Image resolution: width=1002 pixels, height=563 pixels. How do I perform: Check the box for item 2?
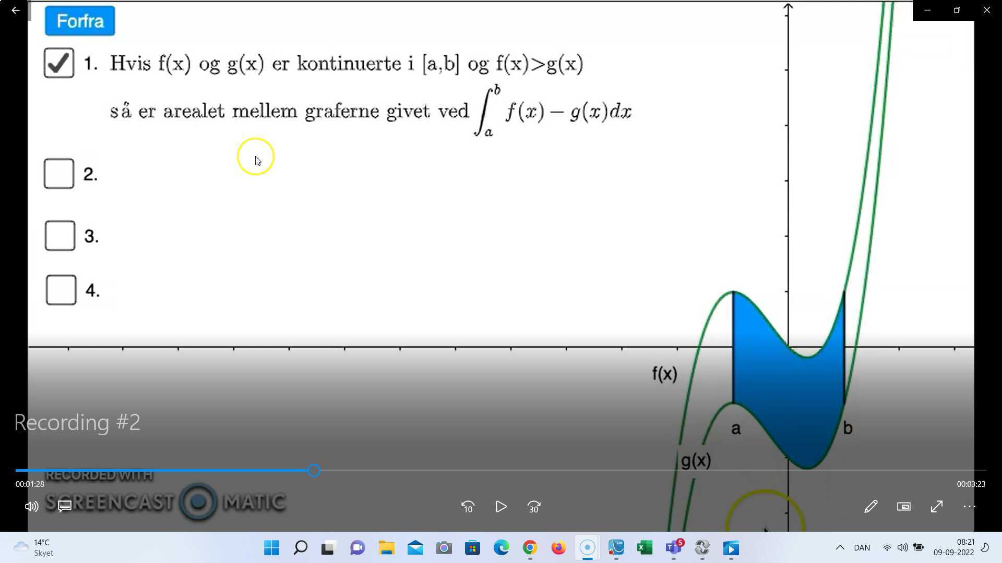(59, 174)
